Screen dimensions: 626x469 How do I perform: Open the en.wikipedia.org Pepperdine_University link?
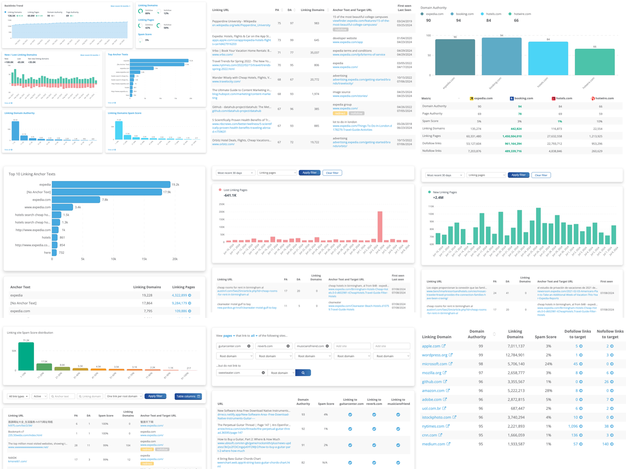pos(241,25)
